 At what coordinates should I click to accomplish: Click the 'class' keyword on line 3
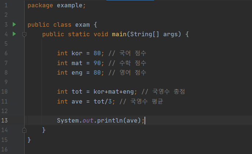[62, 25]
